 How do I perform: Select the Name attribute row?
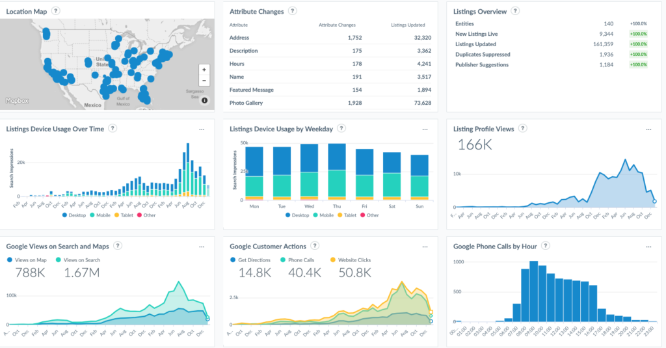330,77
